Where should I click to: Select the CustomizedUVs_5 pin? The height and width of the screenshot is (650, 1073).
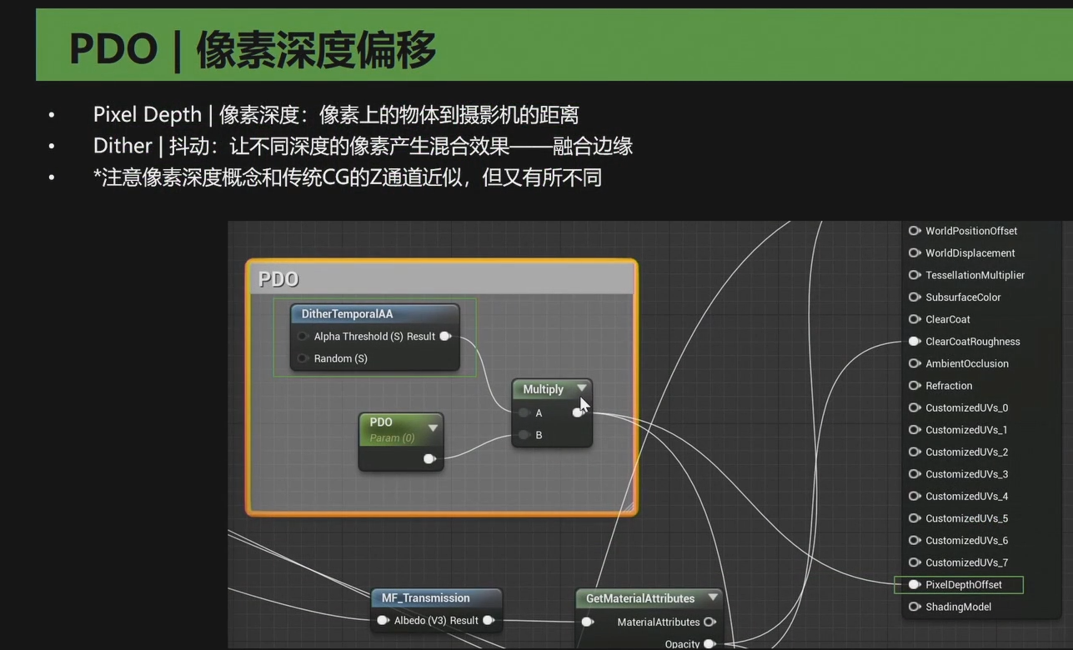915,518
